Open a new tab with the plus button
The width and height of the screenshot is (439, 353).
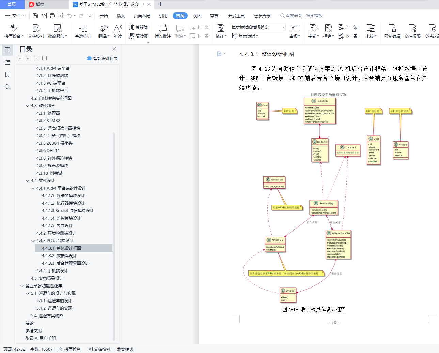[x=160, y=4]
